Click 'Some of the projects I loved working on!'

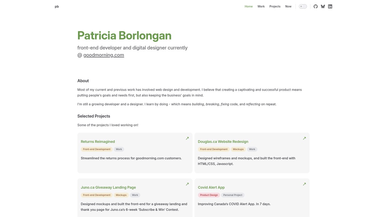pyautogui.click(x=108, y=125)
